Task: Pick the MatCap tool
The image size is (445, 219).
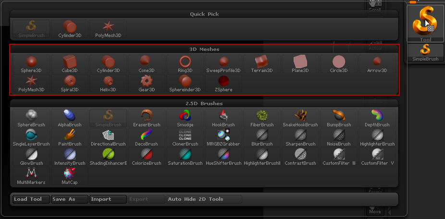Action: click(70, 176)
